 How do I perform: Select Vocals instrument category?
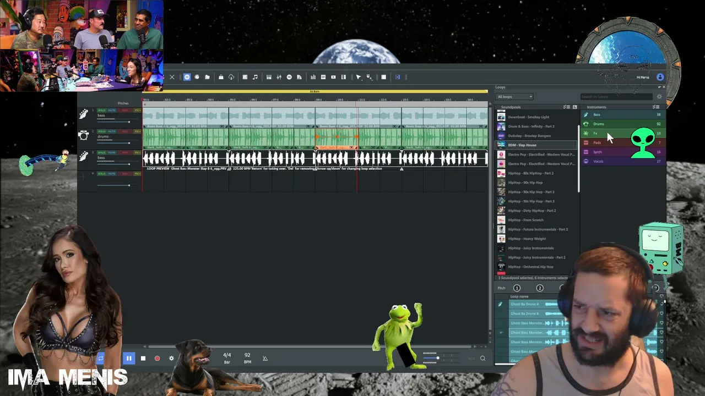coord(622,161)
